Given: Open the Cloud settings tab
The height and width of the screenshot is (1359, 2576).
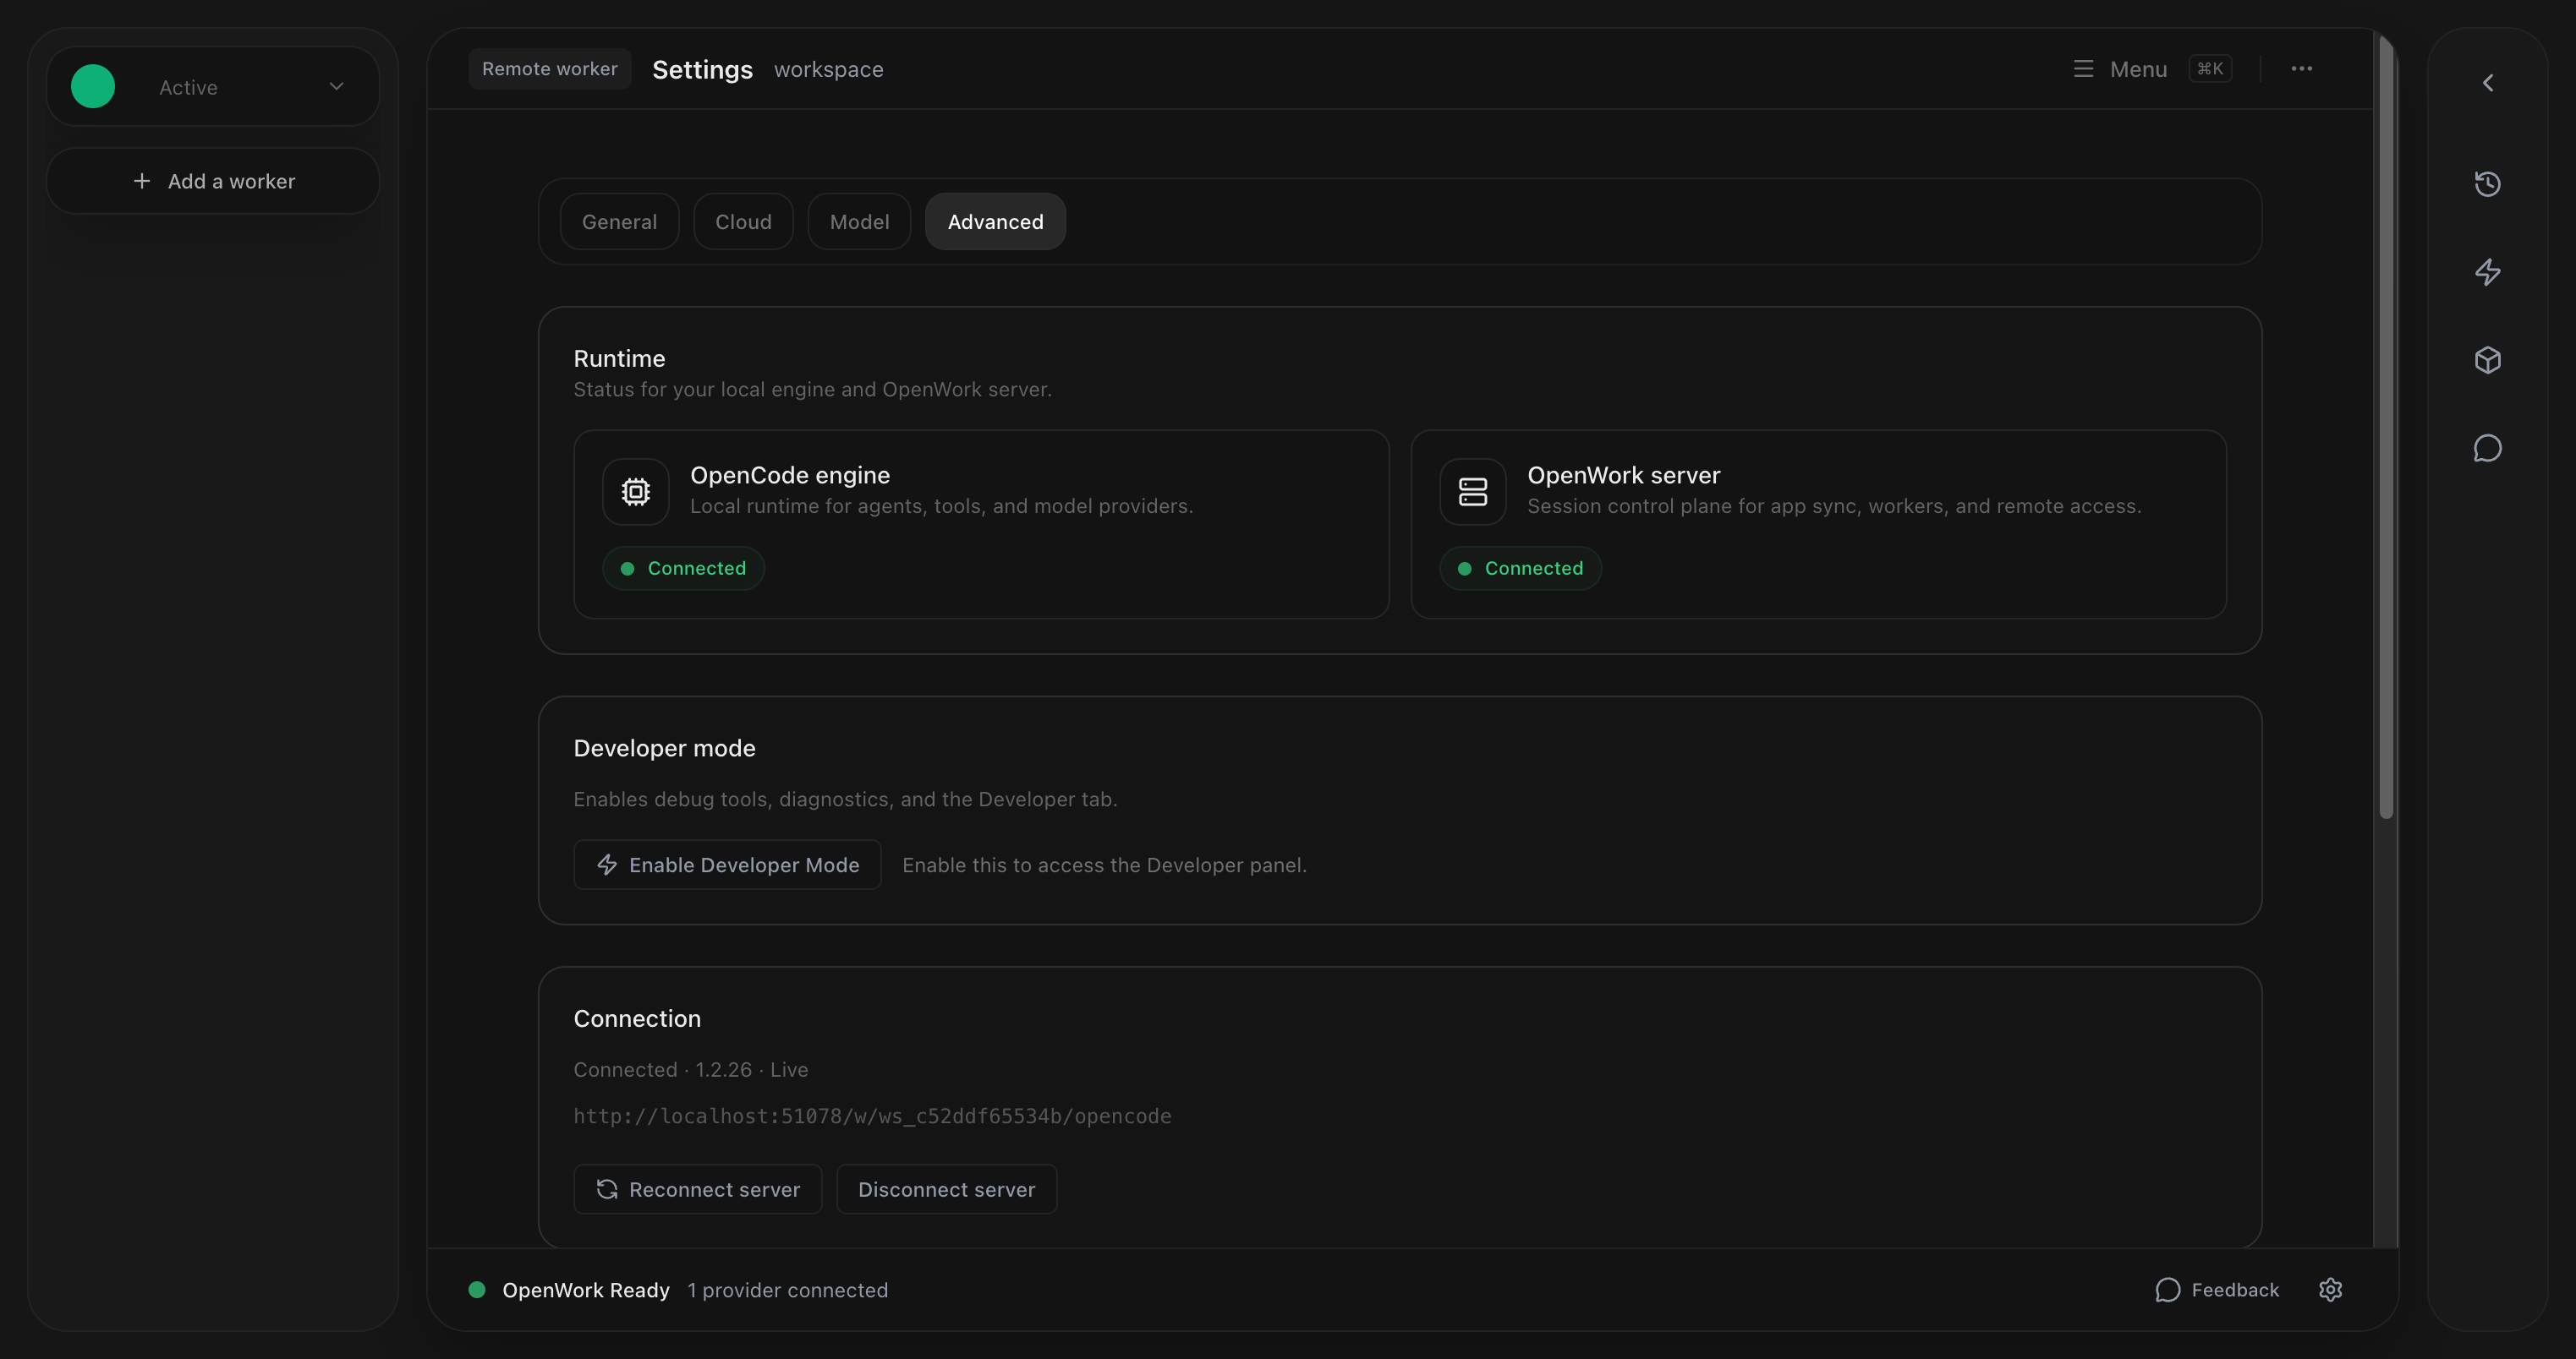Looking at the screenshot, I should pos(743,221).
